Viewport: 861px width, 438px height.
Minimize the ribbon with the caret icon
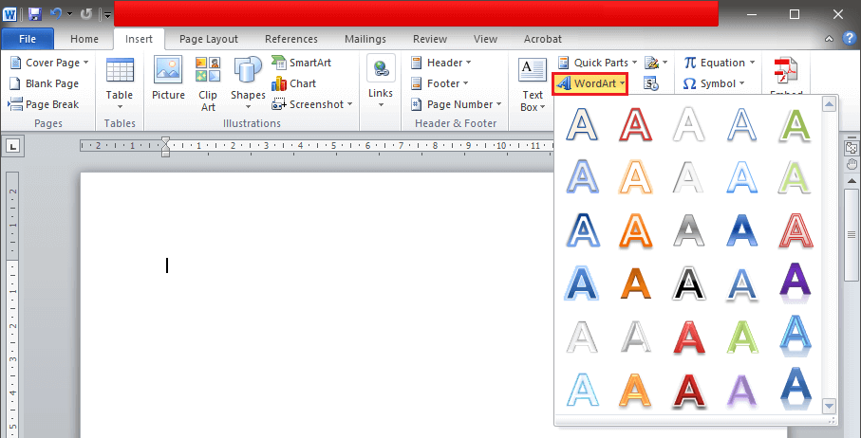point(829,39)
